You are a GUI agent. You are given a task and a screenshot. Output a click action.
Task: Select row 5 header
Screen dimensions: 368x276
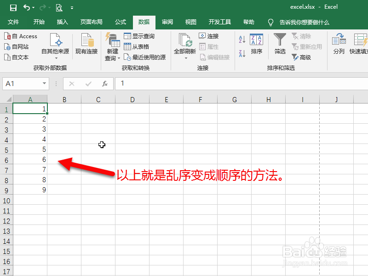(6, 150)
